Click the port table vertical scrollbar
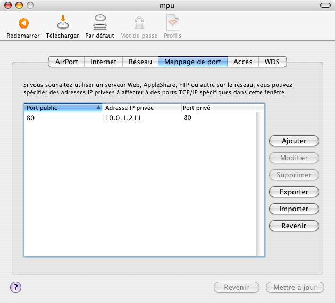 [260, 180]
